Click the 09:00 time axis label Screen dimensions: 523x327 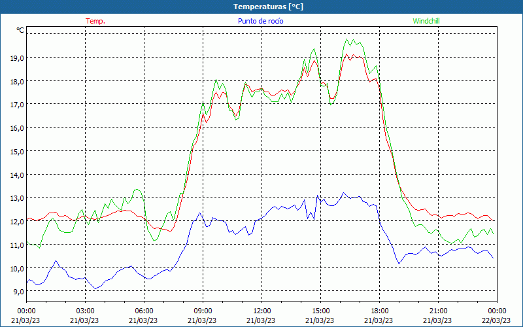(x=203, y=311)
